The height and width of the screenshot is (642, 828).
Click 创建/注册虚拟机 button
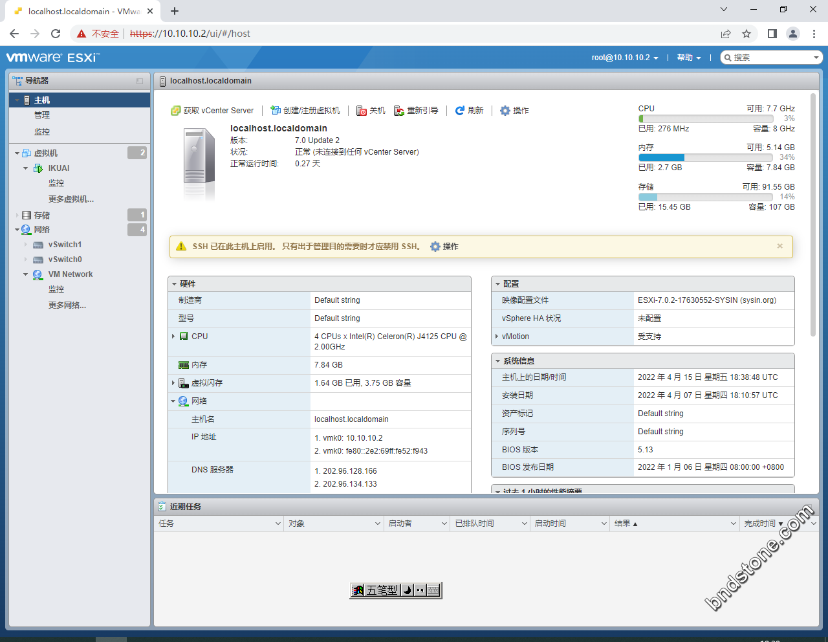point(305,111)
